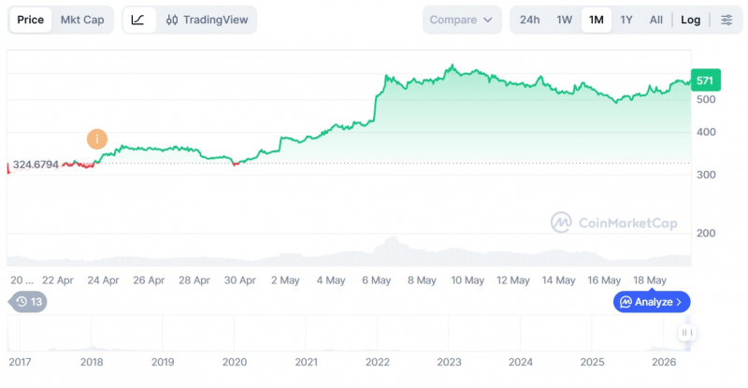
Task: Open chart settings sliders icon
Action: [x=726, y=20]
